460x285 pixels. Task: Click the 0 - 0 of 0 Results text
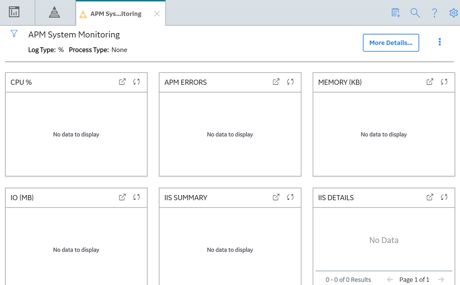pyautogui.click(x=348, y=280)
